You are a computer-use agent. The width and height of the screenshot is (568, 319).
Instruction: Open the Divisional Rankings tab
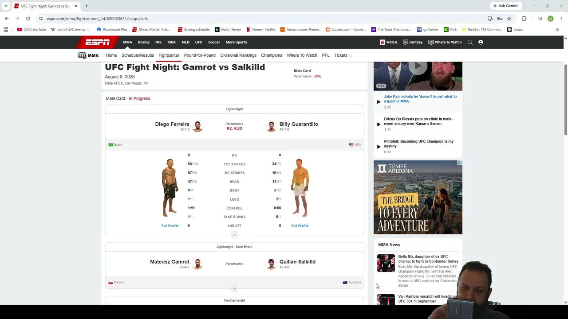point(238,55)
